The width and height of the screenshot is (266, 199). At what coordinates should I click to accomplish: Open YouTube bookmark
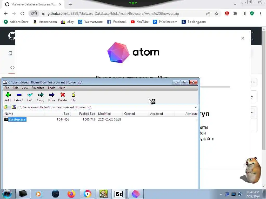139,22
